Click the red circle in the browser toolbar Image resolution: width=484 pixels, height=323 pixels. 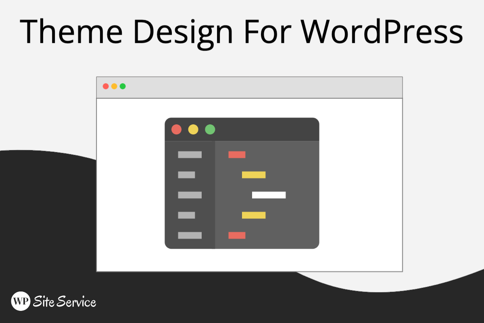pyautogui.click(x=106, y=86)
